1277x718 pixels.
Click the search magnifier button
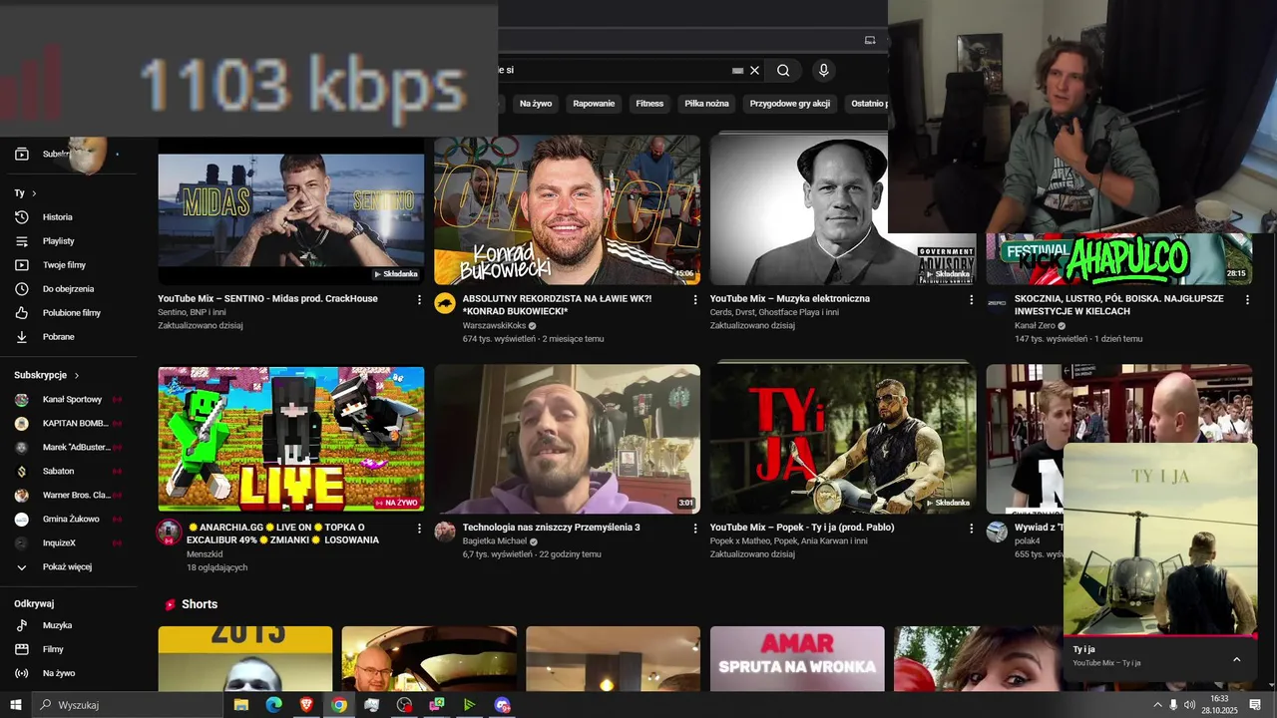pyautogui.click(x=783, y=71)
